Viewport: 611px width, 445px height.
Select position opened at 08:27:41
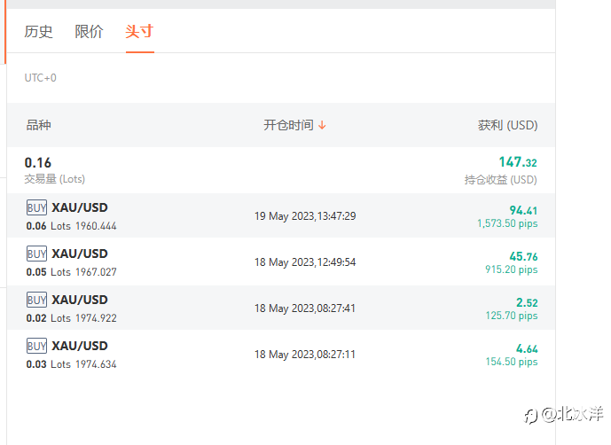(305, 308)
